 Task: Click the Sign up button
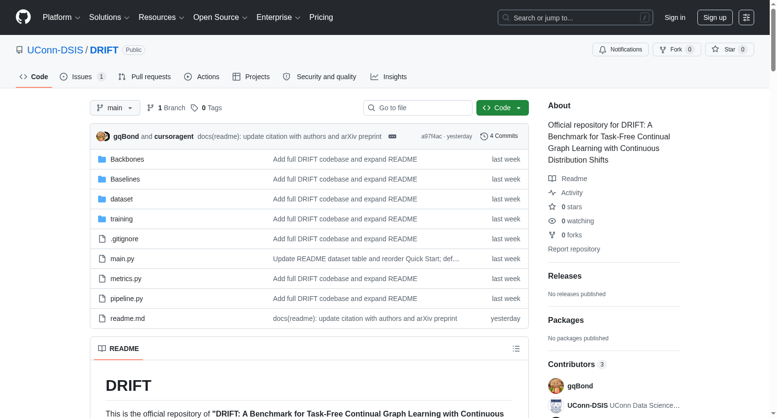[715, 17]
